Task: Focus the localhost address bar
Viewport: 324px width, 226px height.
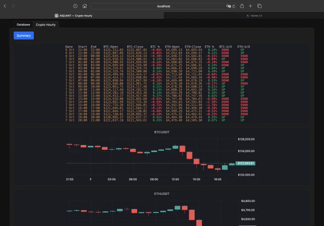Action: [x=163, y=6]
